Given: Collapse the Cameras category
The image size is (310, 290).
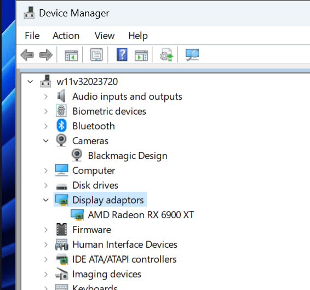Looking at the screenshot, I should (46, 141).
